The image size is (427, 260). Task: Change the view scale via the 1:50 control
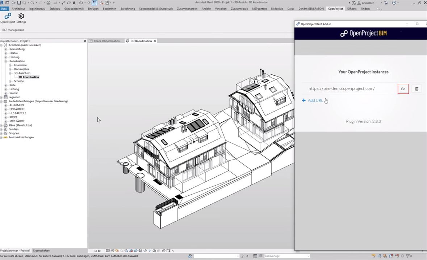pyautogui.click(x=98, y=250)
